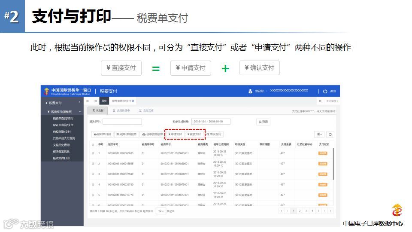Click the power icon beside 退出
Viewport: 412px width, 232px height.
[325, 91]
